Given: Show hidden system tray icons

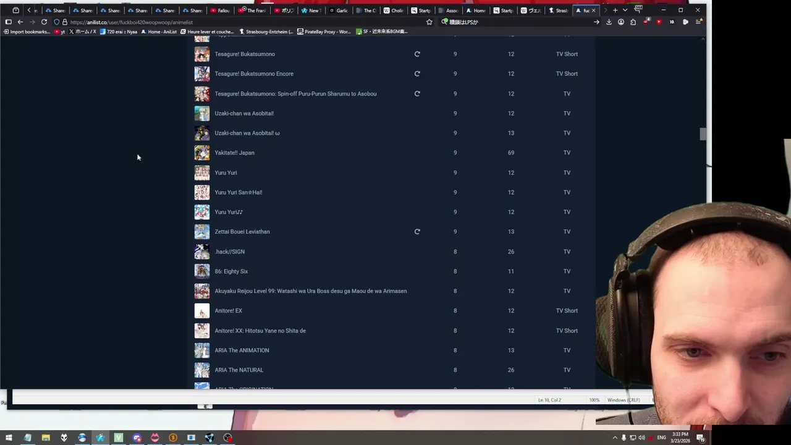Looking at the screenshot, I should (x=615, y=438).
